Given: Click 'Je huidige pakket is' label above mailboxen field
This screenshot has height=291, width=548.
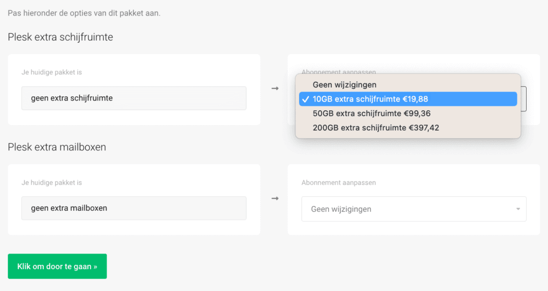Looking at the screenshot, I should tap(51, 182).
